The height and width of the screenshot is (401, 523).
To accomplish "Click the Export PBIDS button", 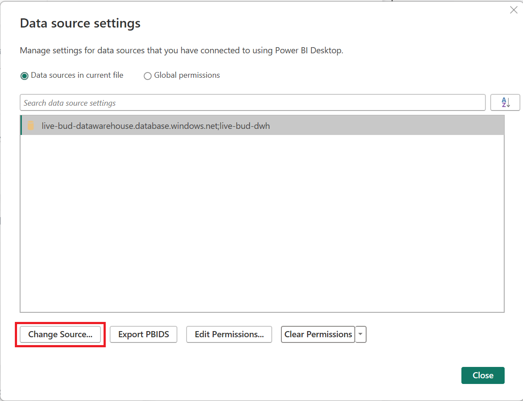I will point(143,334).
